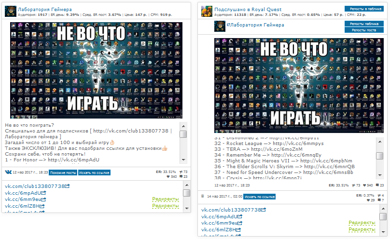Click the scroll-down arrow of right post text list
Screen dimensions: 390x239
tap(380, 175)
